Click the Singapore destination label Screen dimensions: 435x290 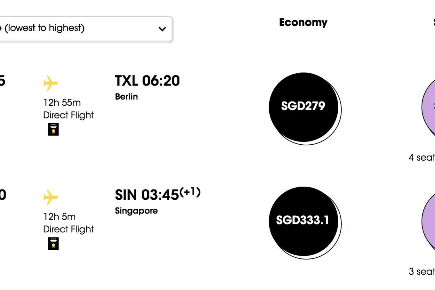136,211
